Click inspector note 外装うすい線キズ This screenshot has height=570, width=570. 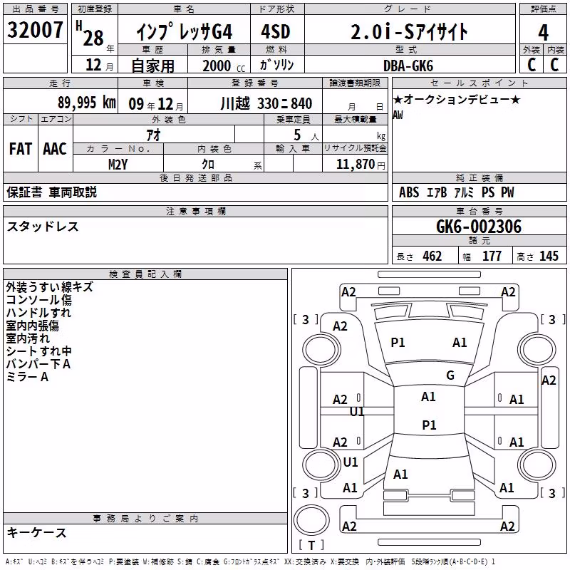click(49, 287)
